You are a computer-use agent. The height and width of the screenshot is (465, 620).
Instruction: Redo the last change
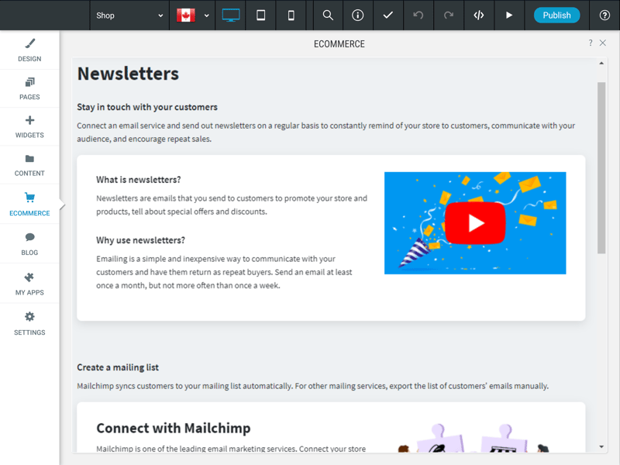pos(449,15)
